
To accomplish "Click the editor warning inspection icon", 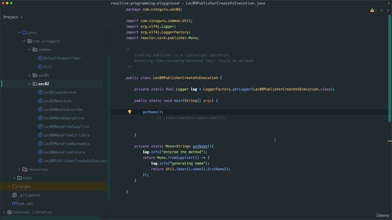I will point(372,10).
